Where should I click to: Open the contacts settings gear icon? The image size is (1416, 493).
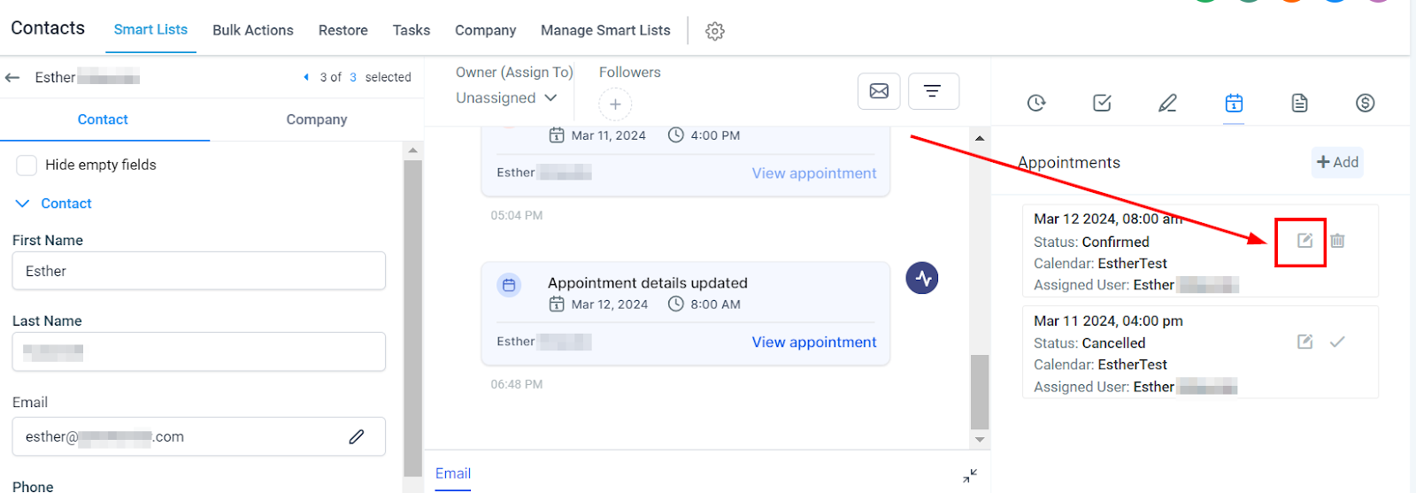pyautogui.click(x=715, y=31)
